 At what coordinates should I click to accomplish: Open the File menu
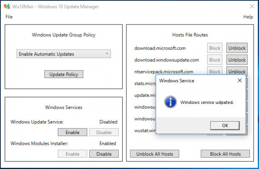click(9, 17)
